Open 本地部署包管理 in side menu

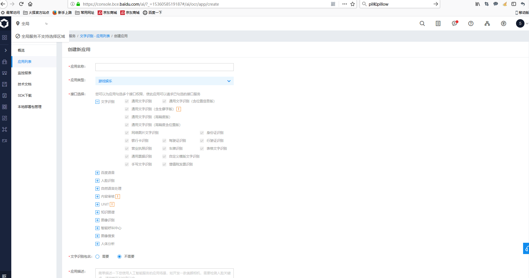34,107
